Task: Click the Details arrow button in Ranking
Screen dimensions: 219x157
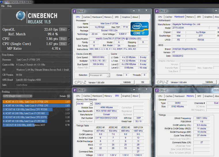Action: 69,96
